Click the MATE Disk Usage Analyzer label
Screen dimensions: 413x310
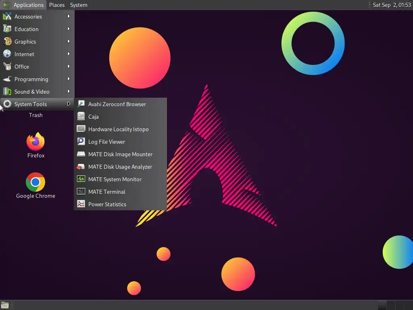120,167
